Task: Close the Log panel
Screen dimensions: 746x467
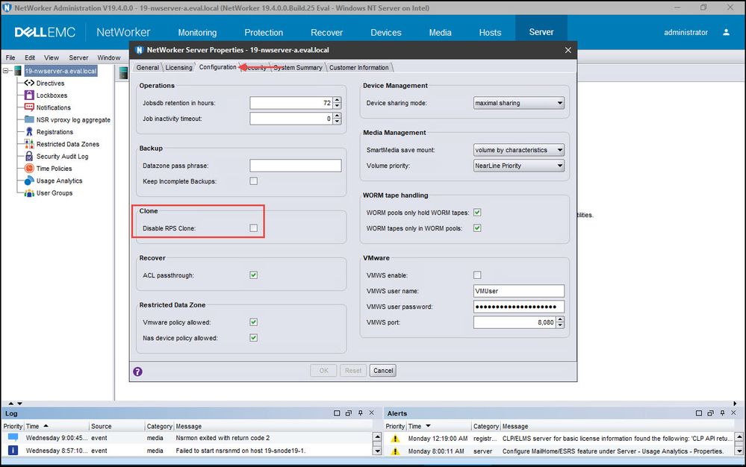Action: [x=372, y=413]
